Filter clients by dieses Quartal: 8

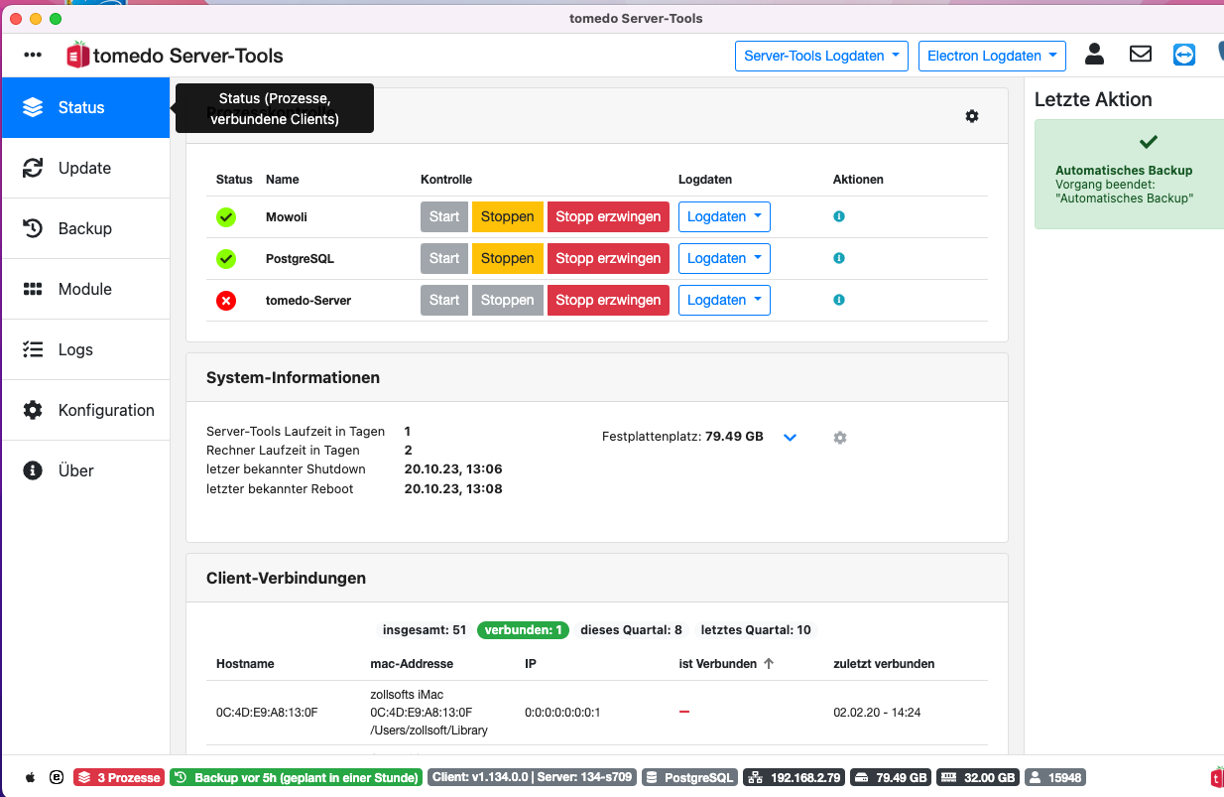coord(632,630)
